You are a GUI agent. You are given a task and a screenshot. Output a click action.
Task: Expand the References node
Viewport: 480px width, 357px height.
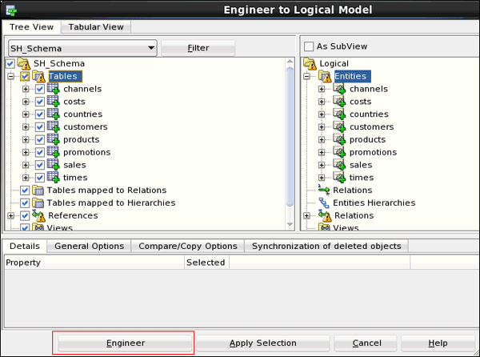(x=11, y=215)
